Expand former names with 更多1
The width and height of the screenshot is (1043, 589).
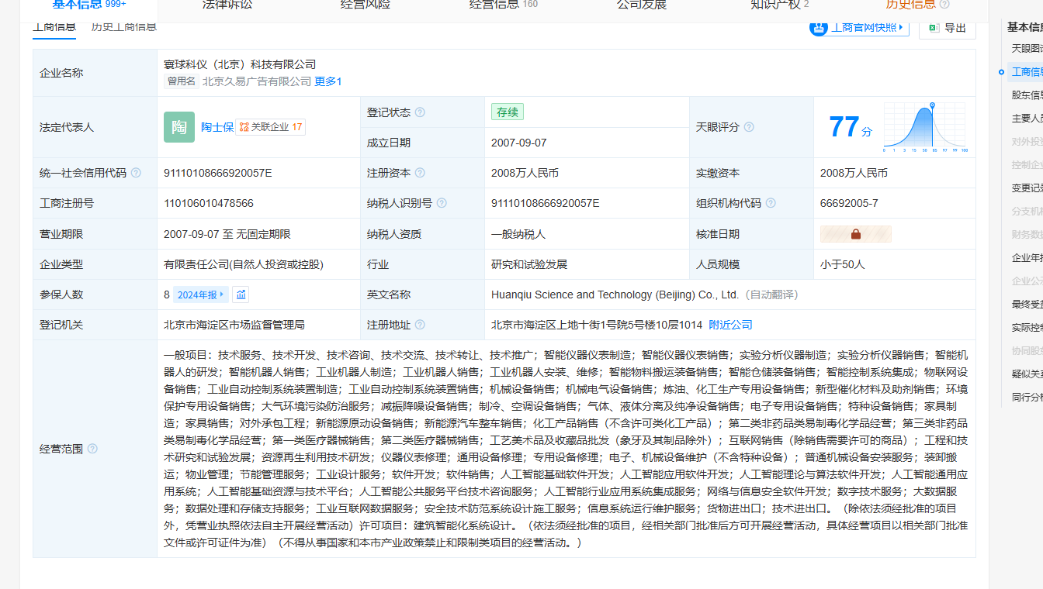(x=327, y=81)
